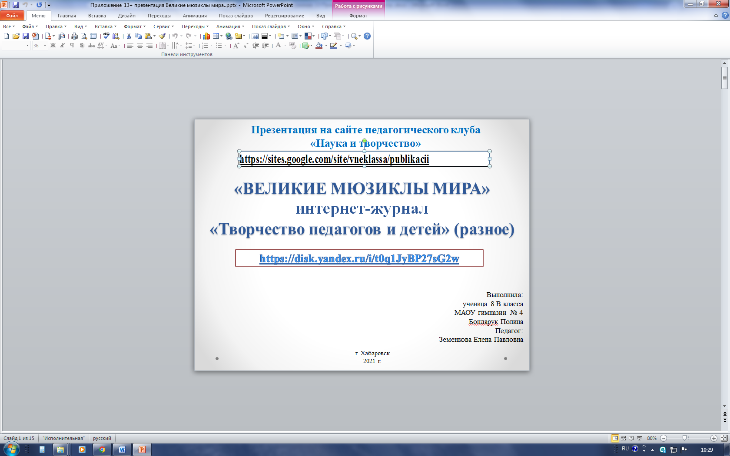The height and width of the screenshot is (456, 730).
Task: Click the vertical scrollbar on slide pane
Action: coord(724,78)
